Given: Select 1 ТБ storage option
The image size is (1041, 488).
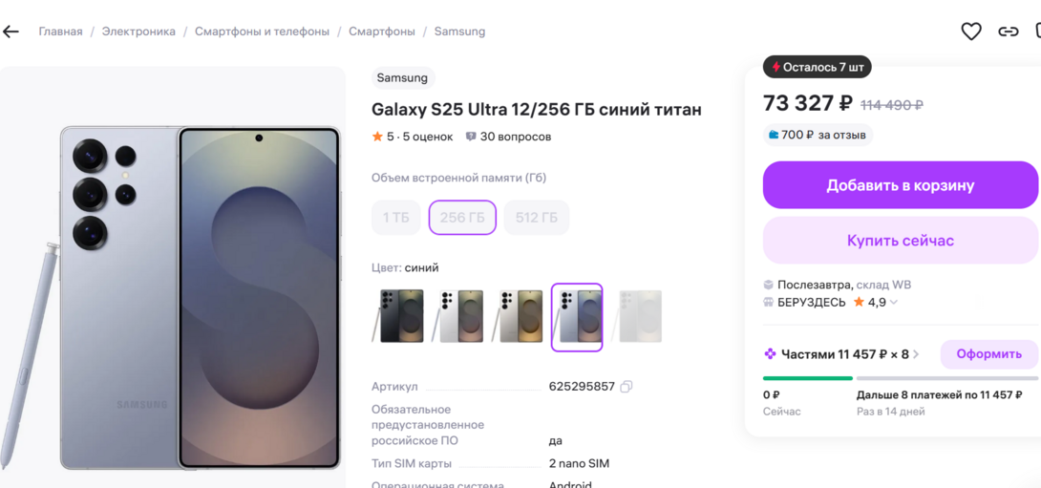Looking at the screenshot, I should coord(396,218).
